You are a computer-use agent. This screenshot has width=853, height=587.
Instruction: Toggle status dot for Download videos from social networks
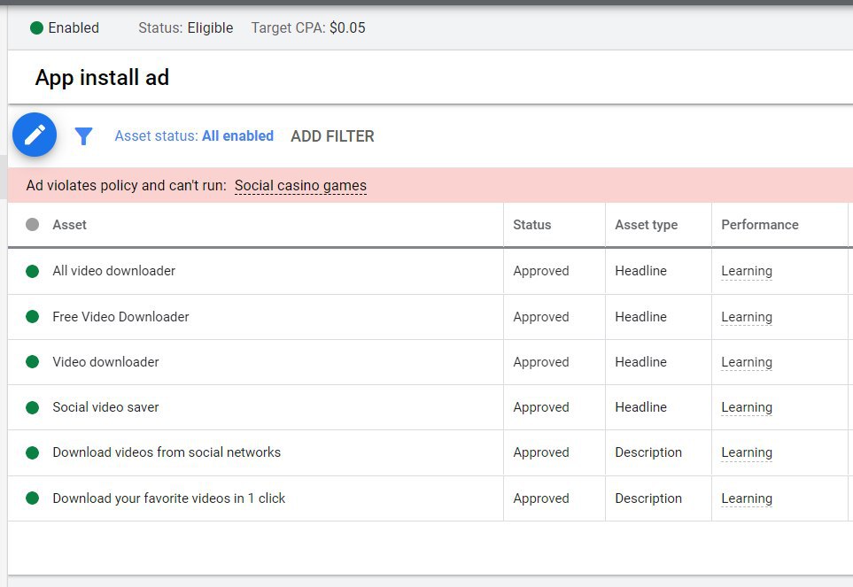point(33,452)
